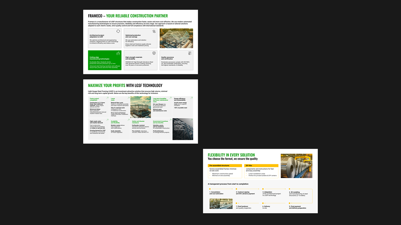Click the arrow icon on Energy efficiency tile
The height and width of the screenshot is (225, 401).
pos(191,98)
